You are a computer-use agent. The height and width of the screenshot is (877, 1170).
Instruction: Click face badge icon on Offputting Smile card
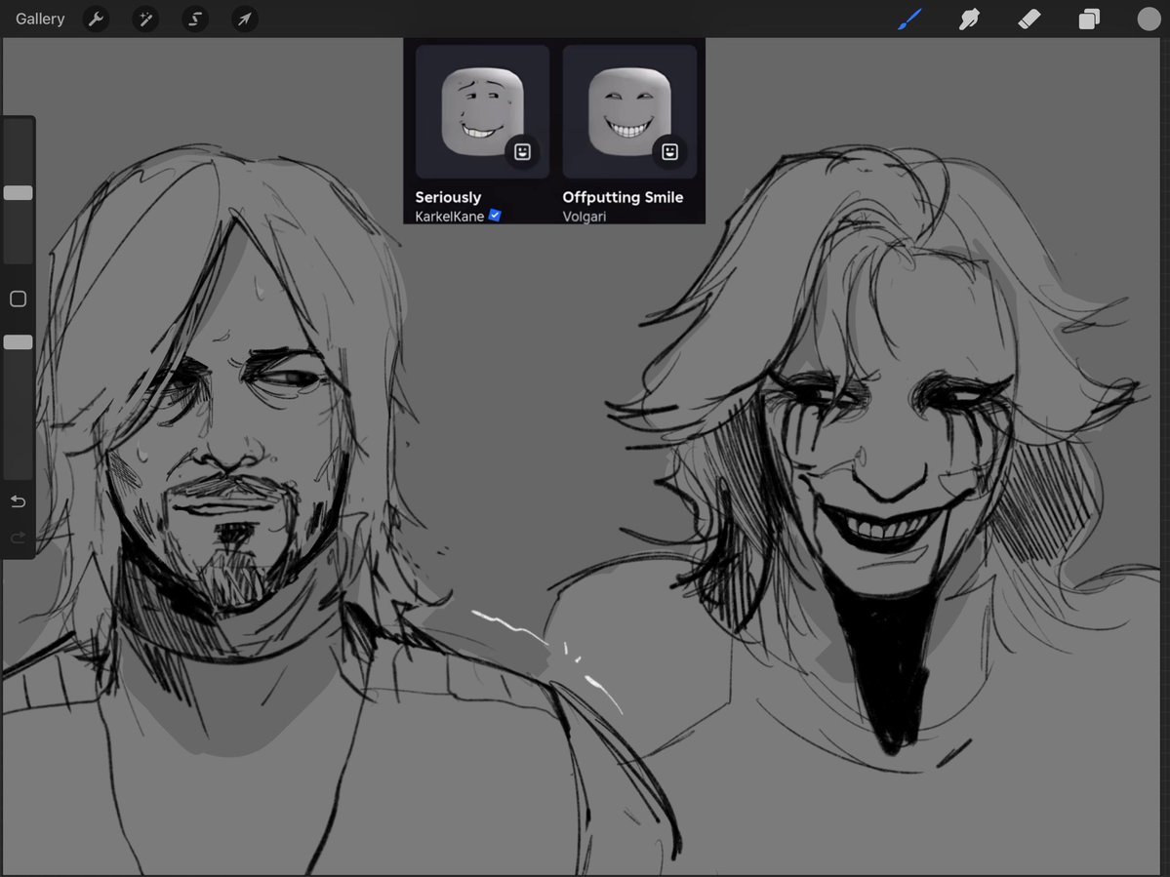tap(670, 152)
